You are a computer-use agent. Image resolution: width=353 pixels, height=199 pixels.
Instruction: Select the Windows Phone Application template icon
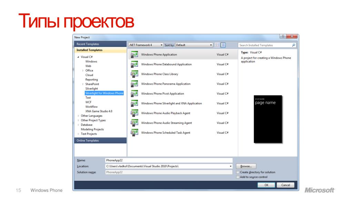pos(134,55)
